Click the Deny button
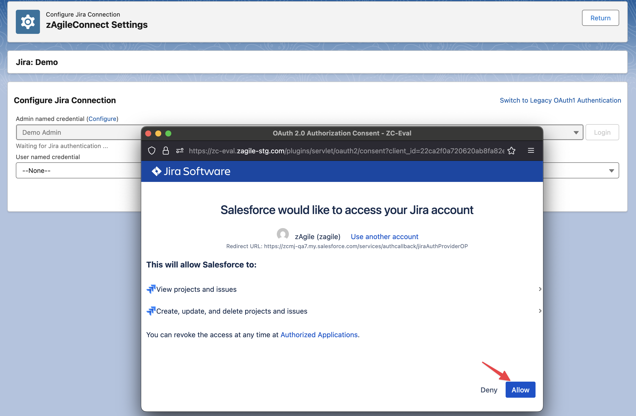Image resolution: width=636 pixels, height=416 pixels. [x=489, y=390]
